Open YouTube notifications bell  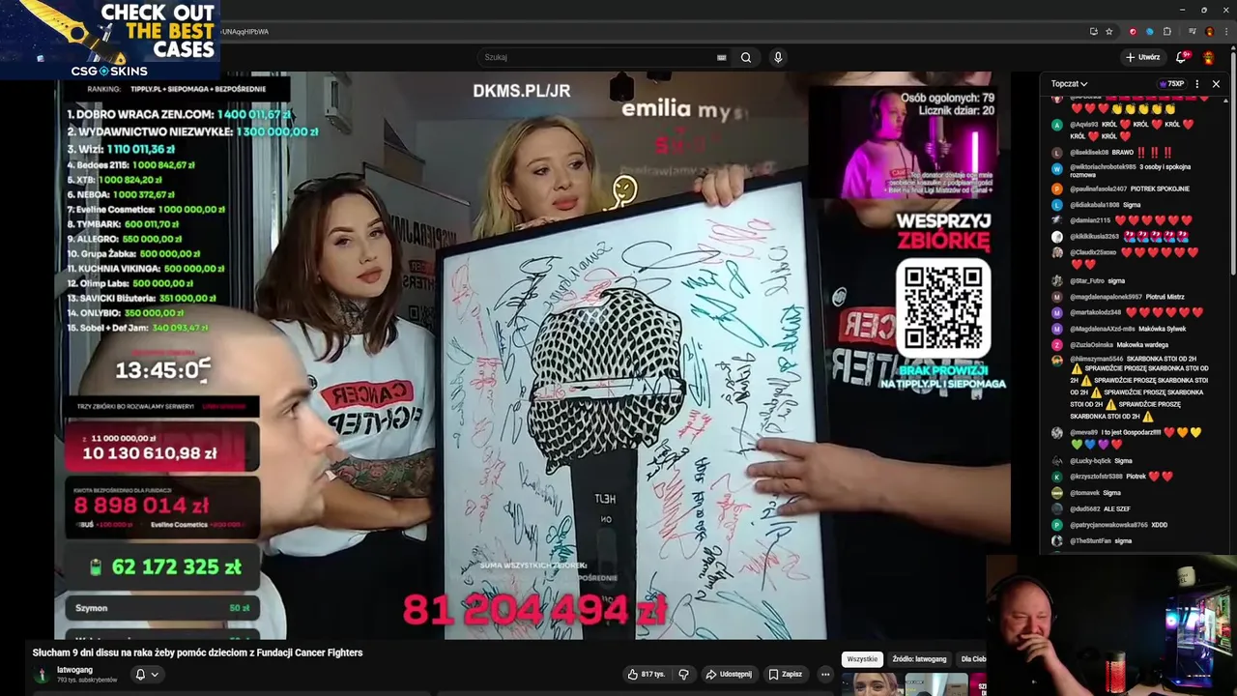[1181, 57]
